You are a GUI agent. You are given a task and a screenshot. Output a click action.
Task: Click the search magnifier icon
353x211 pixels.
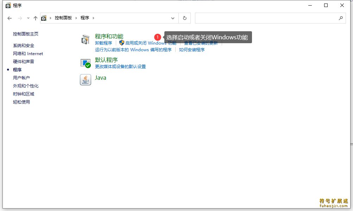(x=340, y=18)
